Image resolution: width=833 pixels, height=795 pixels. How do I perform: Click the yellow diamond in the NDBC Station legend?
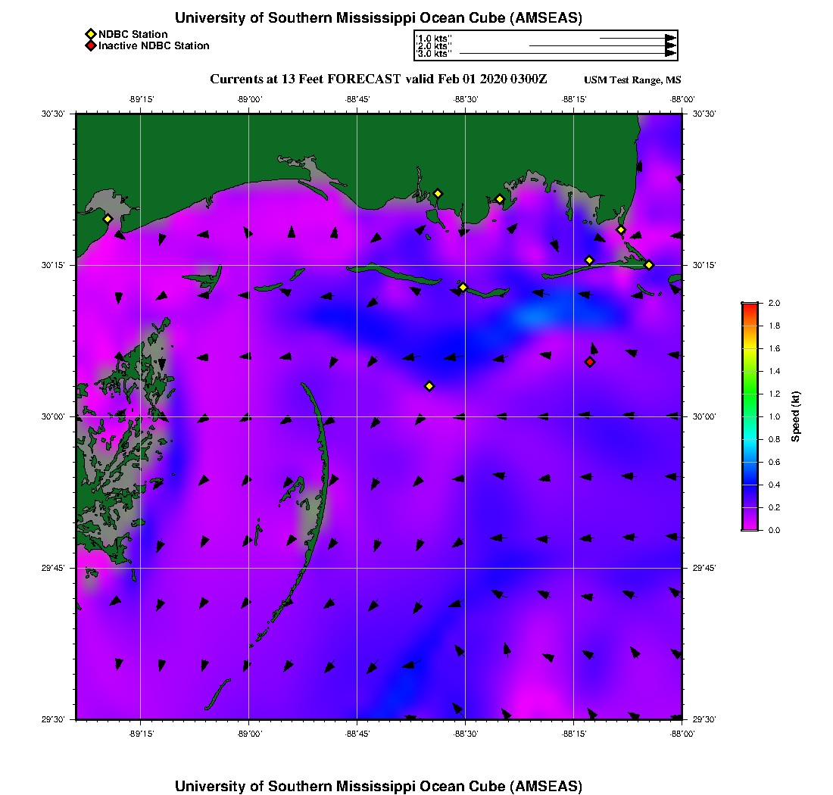(90, 34)
